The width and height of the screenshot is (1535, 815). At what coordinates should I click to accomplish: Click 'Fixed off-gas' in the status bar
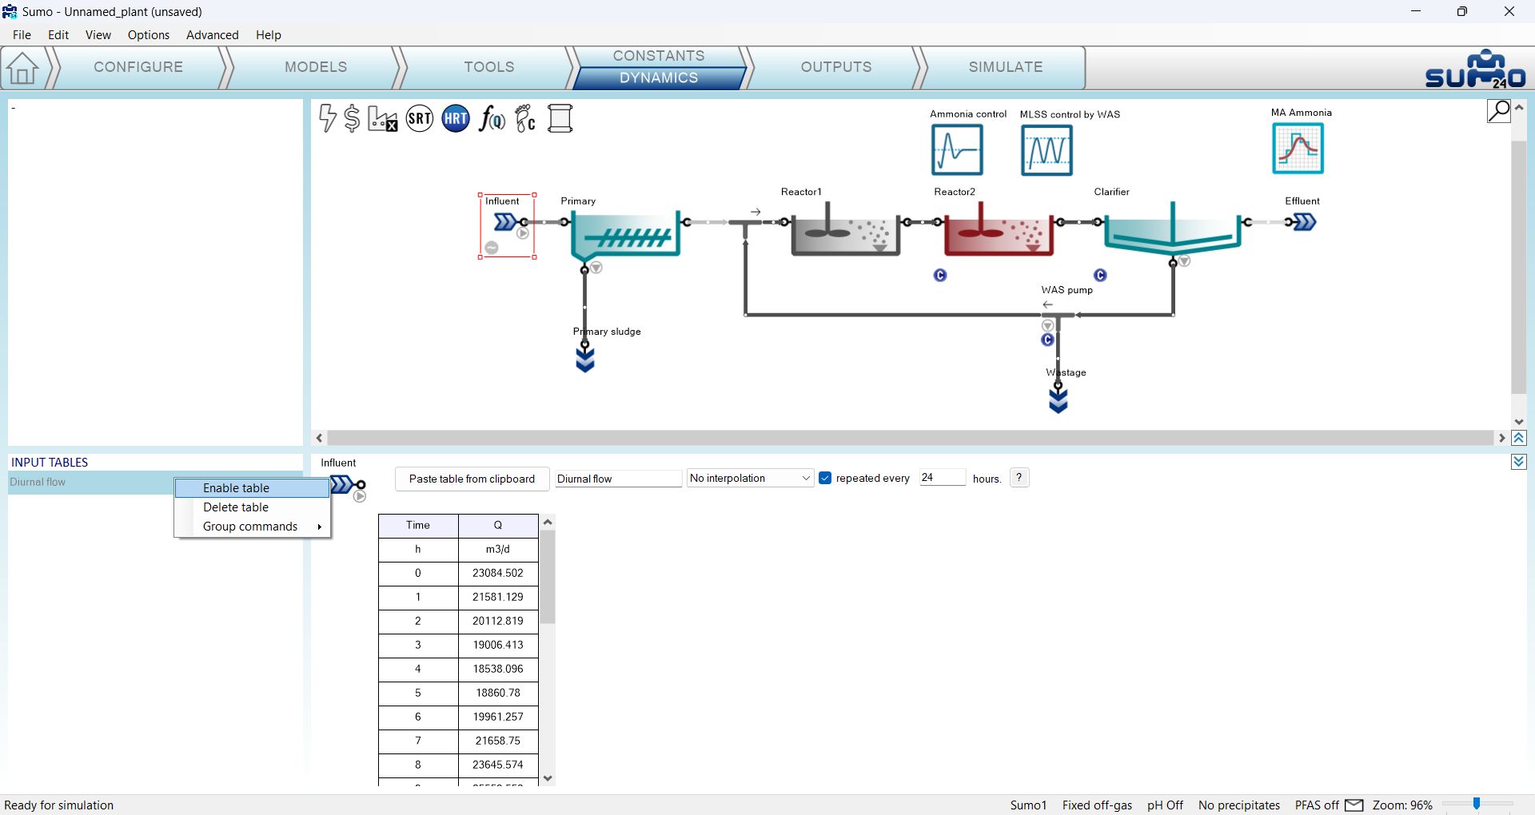point(1097,805)
